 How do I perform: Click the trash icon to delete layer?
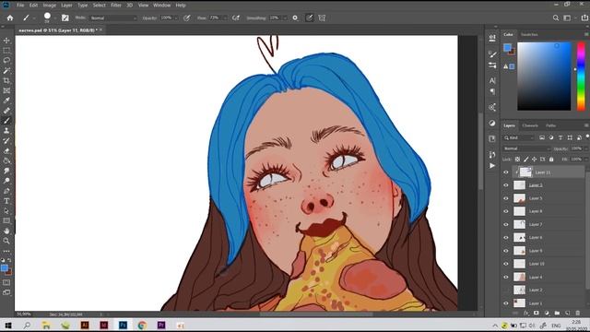(x=578, y=313)
